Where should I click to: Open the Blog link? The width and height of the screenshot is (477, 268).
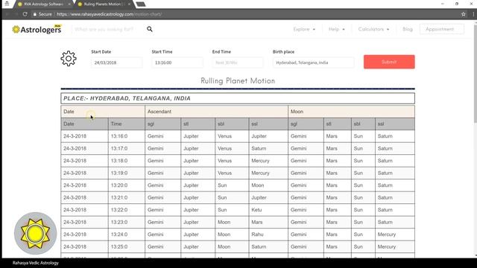[x=408, y=29]
